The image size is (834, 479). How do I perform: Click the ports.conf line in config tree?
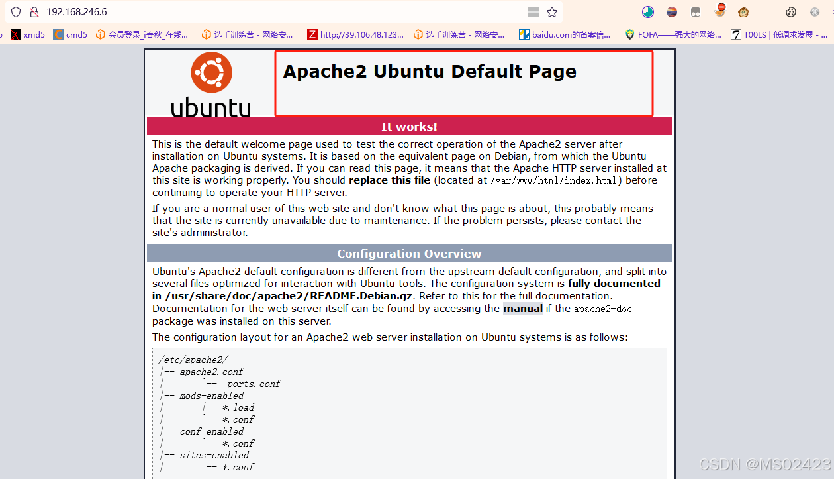254,384
